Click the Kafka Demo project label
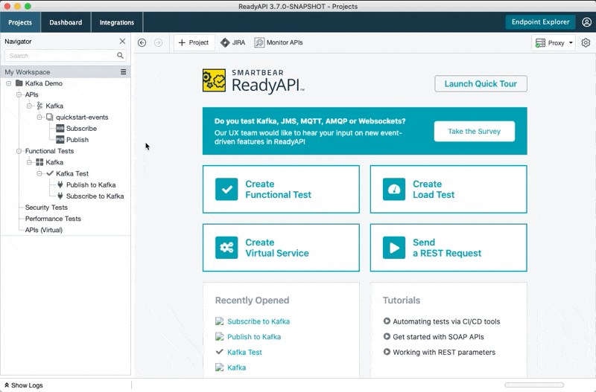The width and height of the screenshot is (596, 392). [x=44, y=83]
